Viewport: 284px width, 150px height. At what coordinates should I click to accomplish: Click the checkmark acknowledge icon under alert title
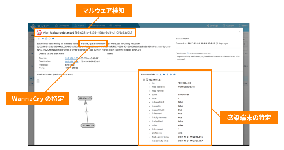(43, 39)
